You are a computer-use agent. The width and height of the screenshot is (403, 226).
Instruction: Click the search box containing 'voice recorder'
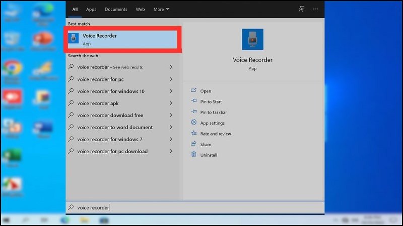click(195, 207)
